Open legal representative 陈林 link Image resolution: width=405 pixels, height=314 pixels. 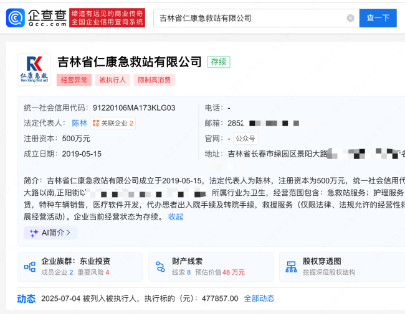[80, 123]
